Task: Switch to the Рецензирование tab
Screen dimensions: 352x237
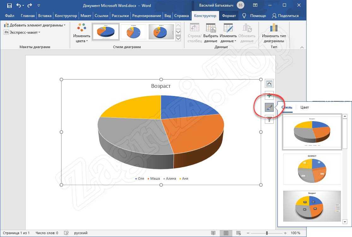Action: [x=146, y=16]
